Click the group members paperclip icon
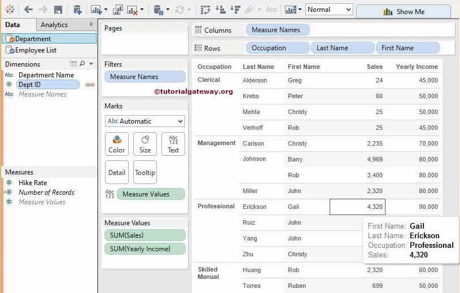 (249, 10)
